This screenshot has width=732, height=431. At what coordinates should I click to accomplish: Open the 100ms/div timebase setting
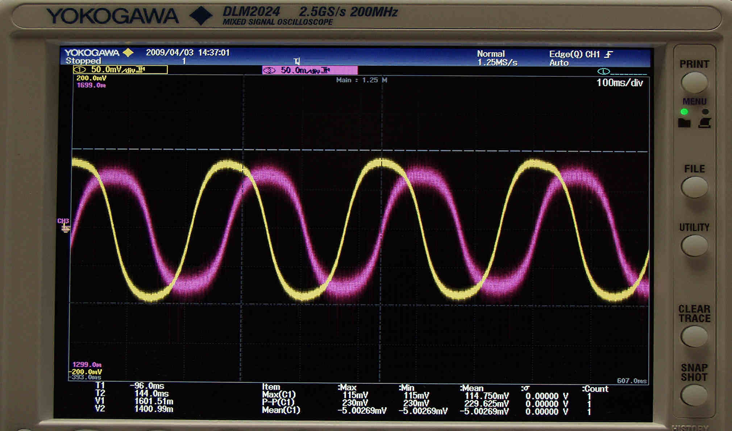619,83
